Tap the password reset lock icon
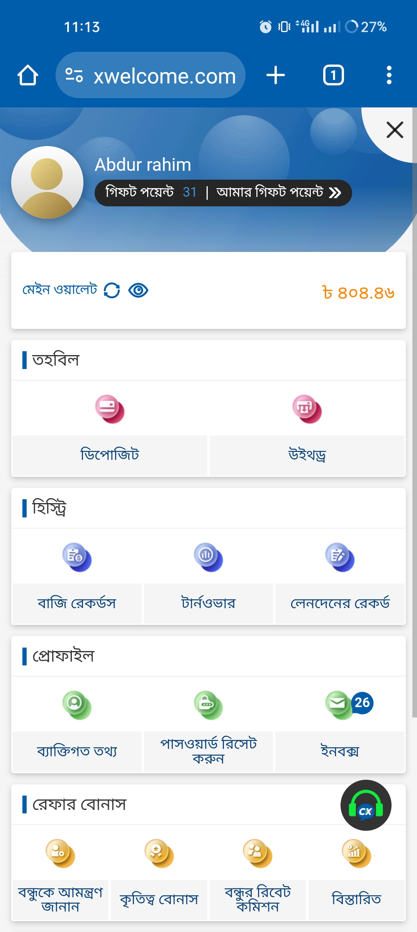 (x=208, y=705)
